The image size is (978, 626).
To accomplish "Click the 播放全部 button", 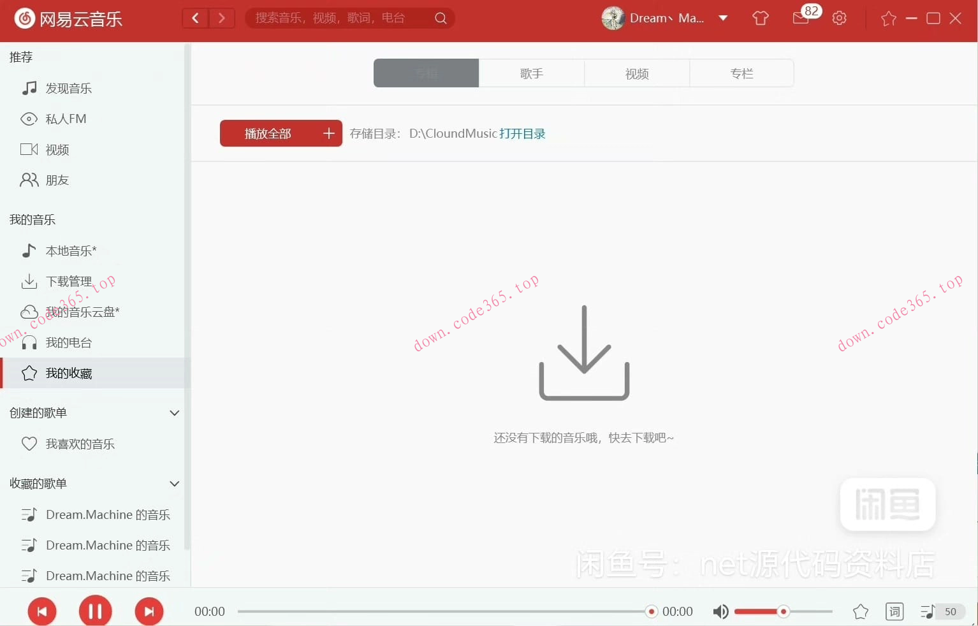I will (x=268, y=133).
